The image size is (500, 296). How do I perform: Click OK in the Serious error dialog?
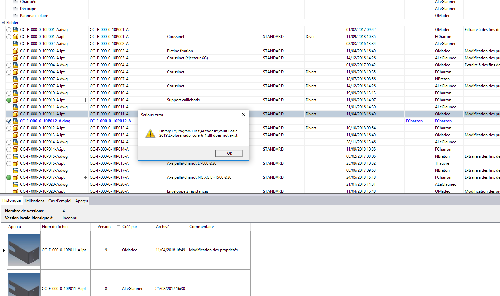tap(229, 153)
